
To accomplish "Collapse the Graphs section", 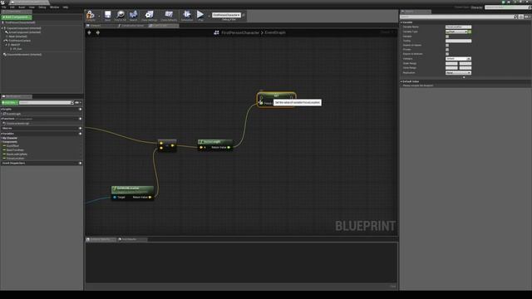I will pyautogui.click(x=2, y=109).
